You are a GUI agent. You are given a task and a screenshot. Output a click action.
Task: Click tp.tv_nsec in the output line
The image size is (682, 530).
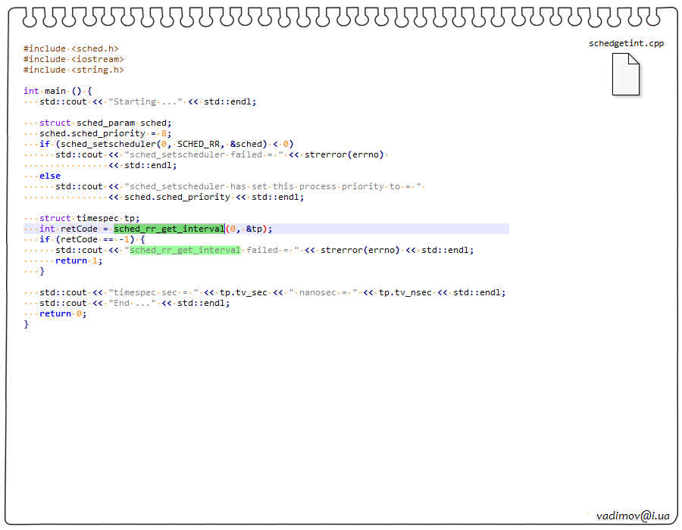405,292
